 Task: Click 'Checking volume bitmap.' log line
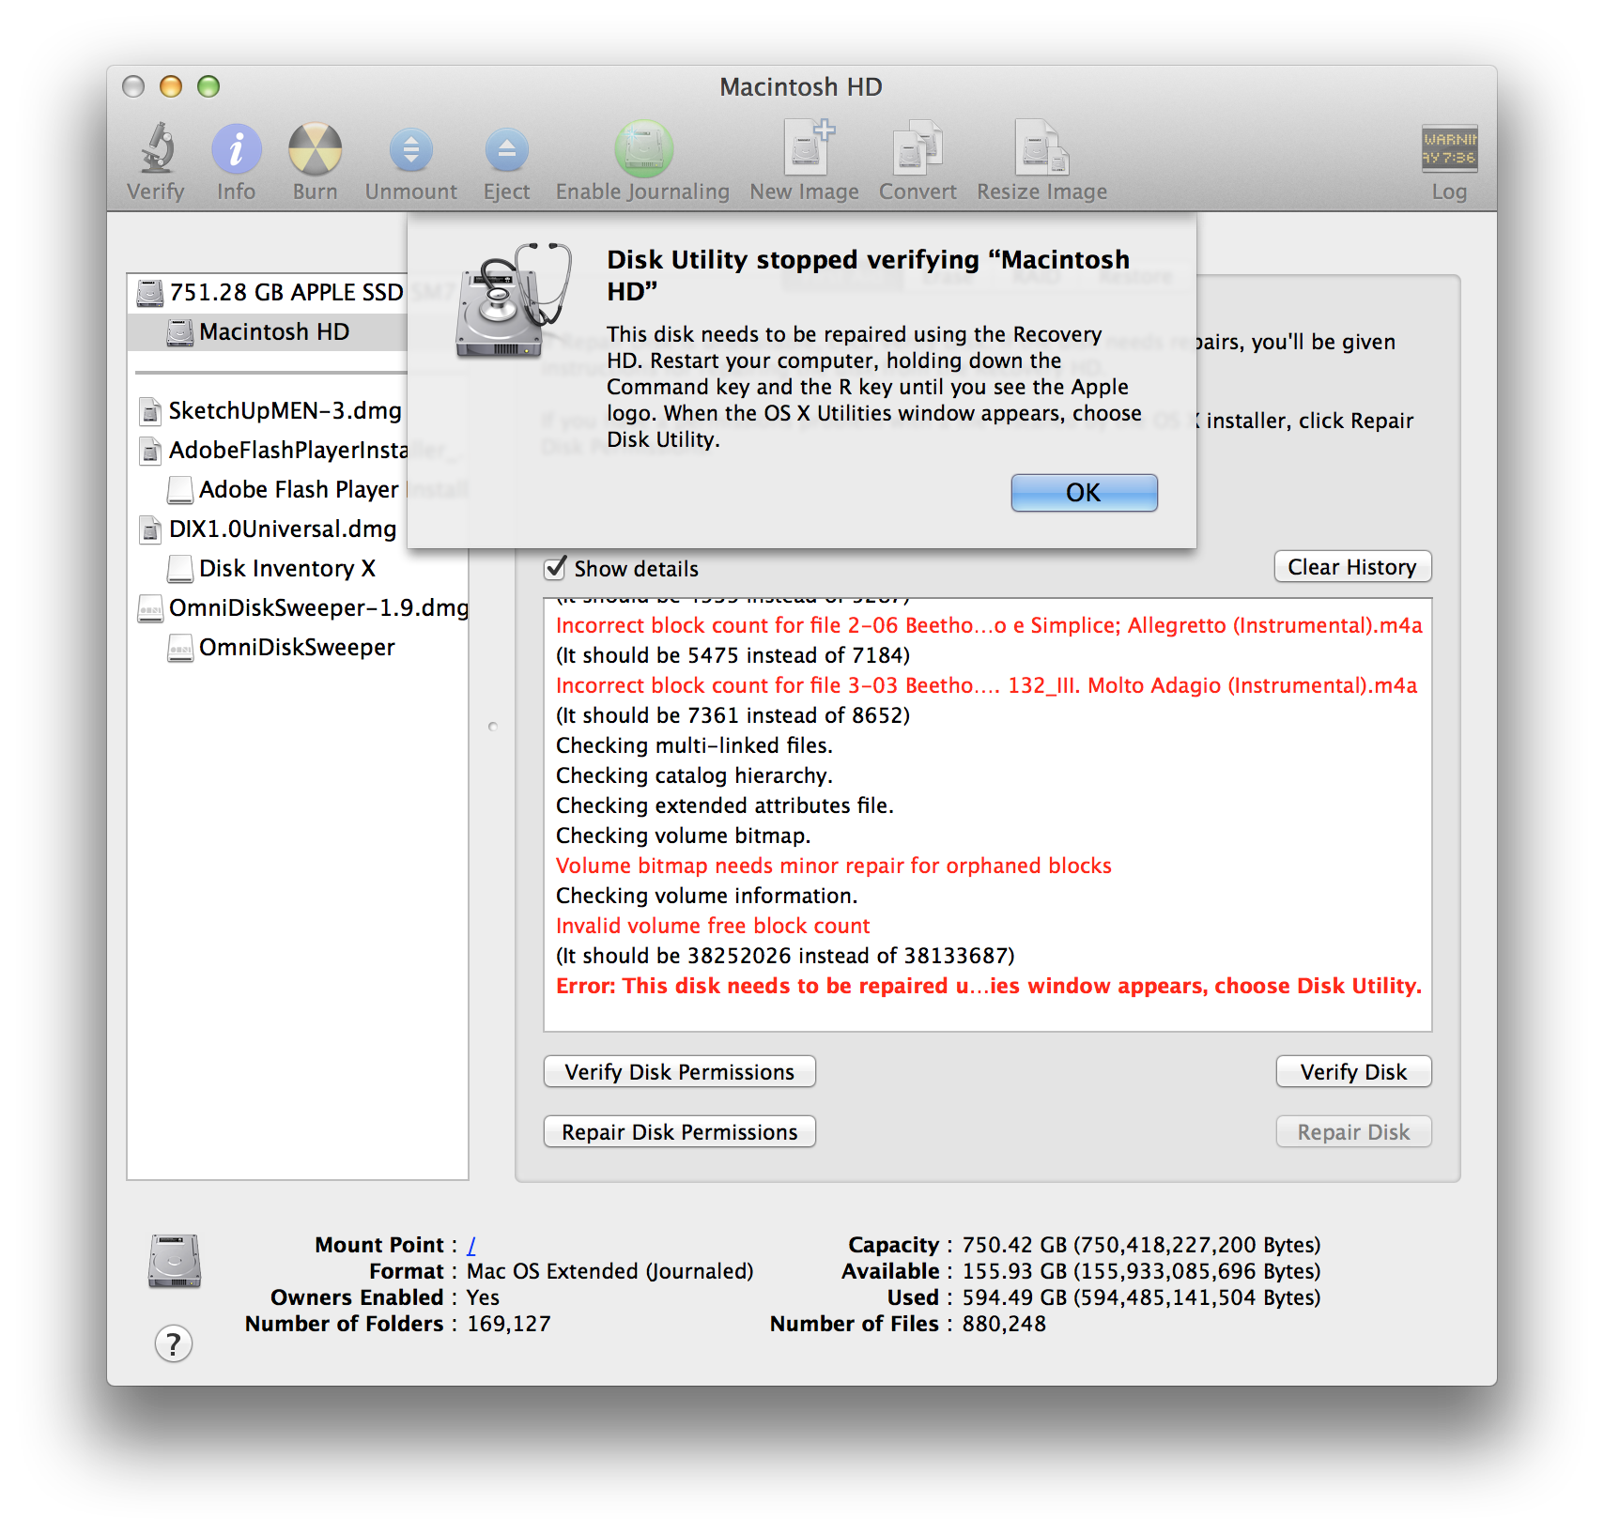[683, 836]
